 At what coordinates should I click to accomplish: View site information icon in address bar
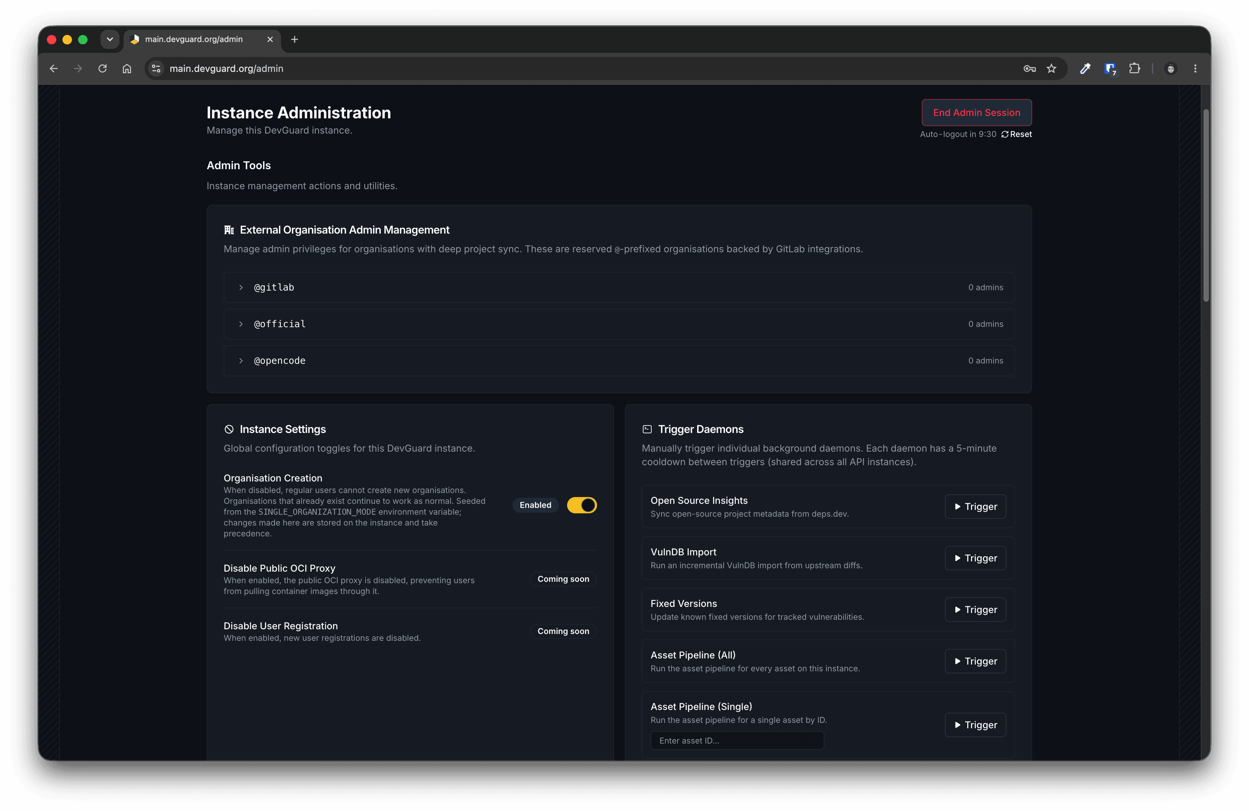(x=156, y=69)
